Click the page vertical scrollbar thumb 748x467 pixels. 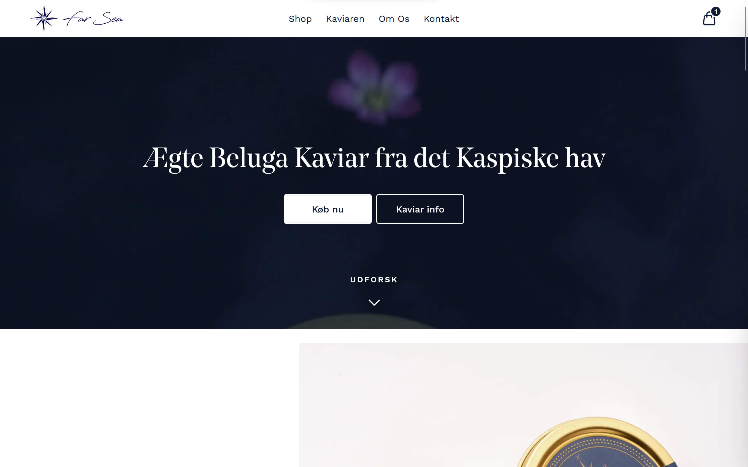click(x=746, y=39)
